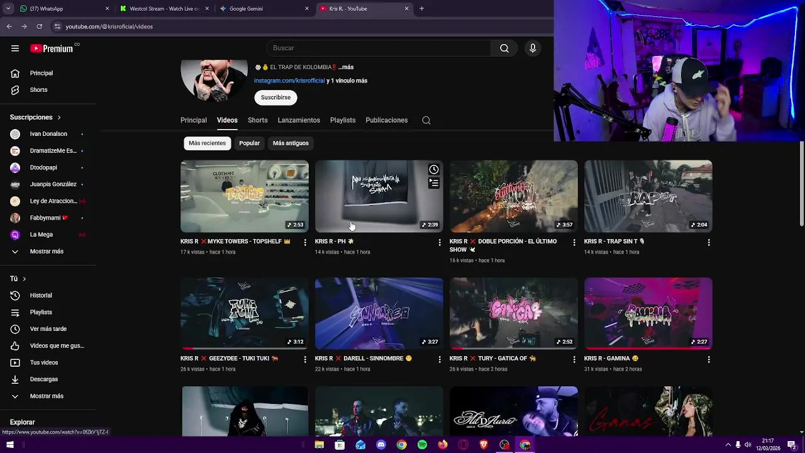Open options menu for GATICA OF video

574,359
